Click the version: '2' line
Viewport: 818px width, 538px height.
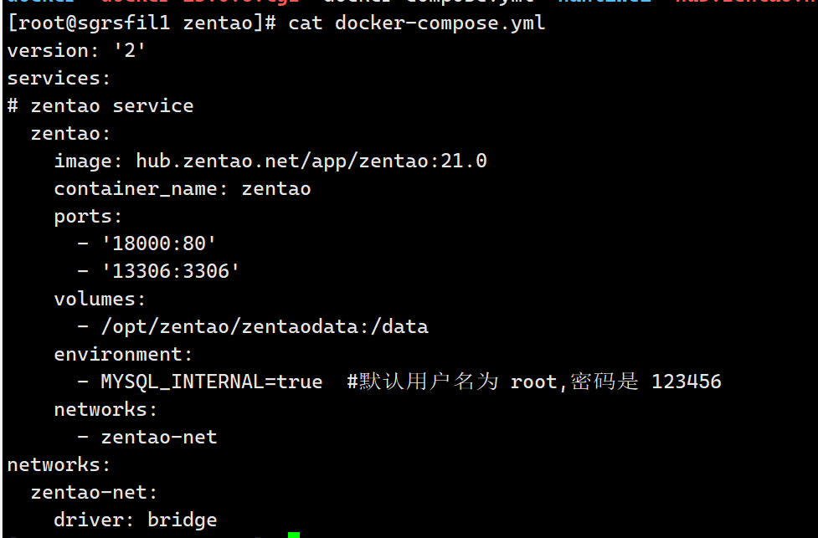tap(76, 50)
